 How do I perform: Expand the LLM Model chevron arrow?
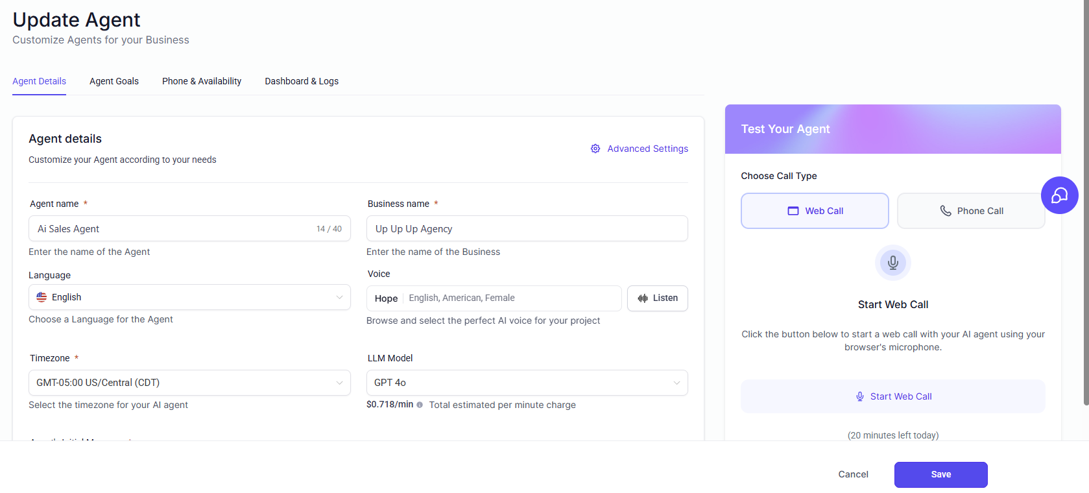pyautogui.click(x=676, y=383)
